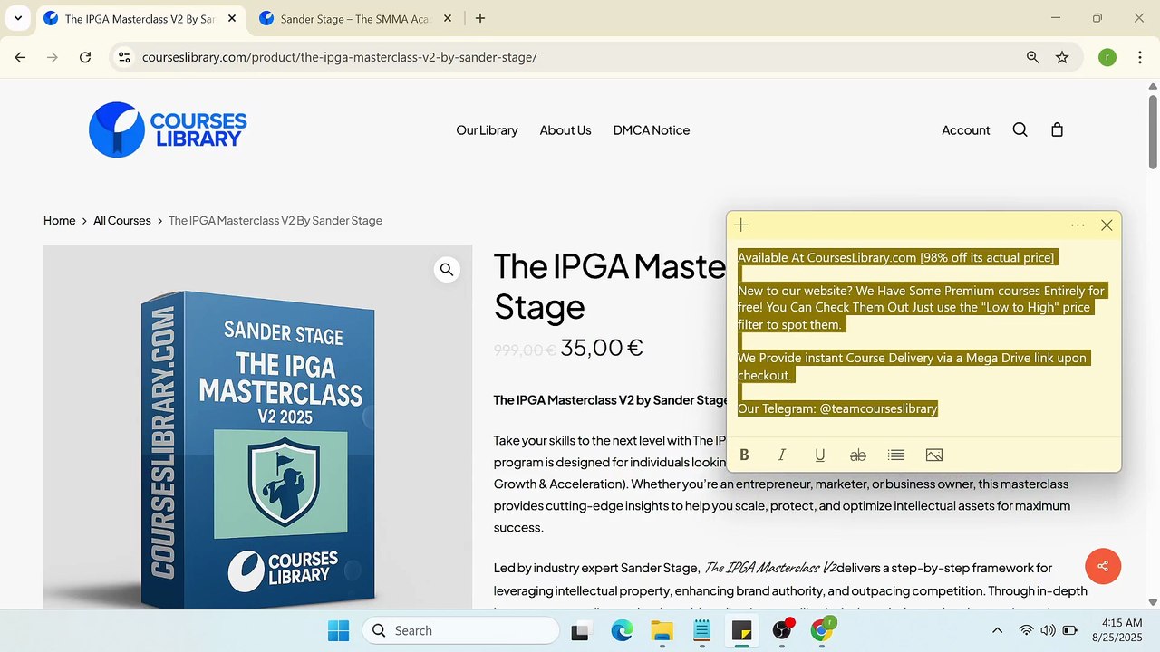The width and height of the screenshot is (1160, 652).
Task: Show hidden system tray icons
Action: pos(998,630)
